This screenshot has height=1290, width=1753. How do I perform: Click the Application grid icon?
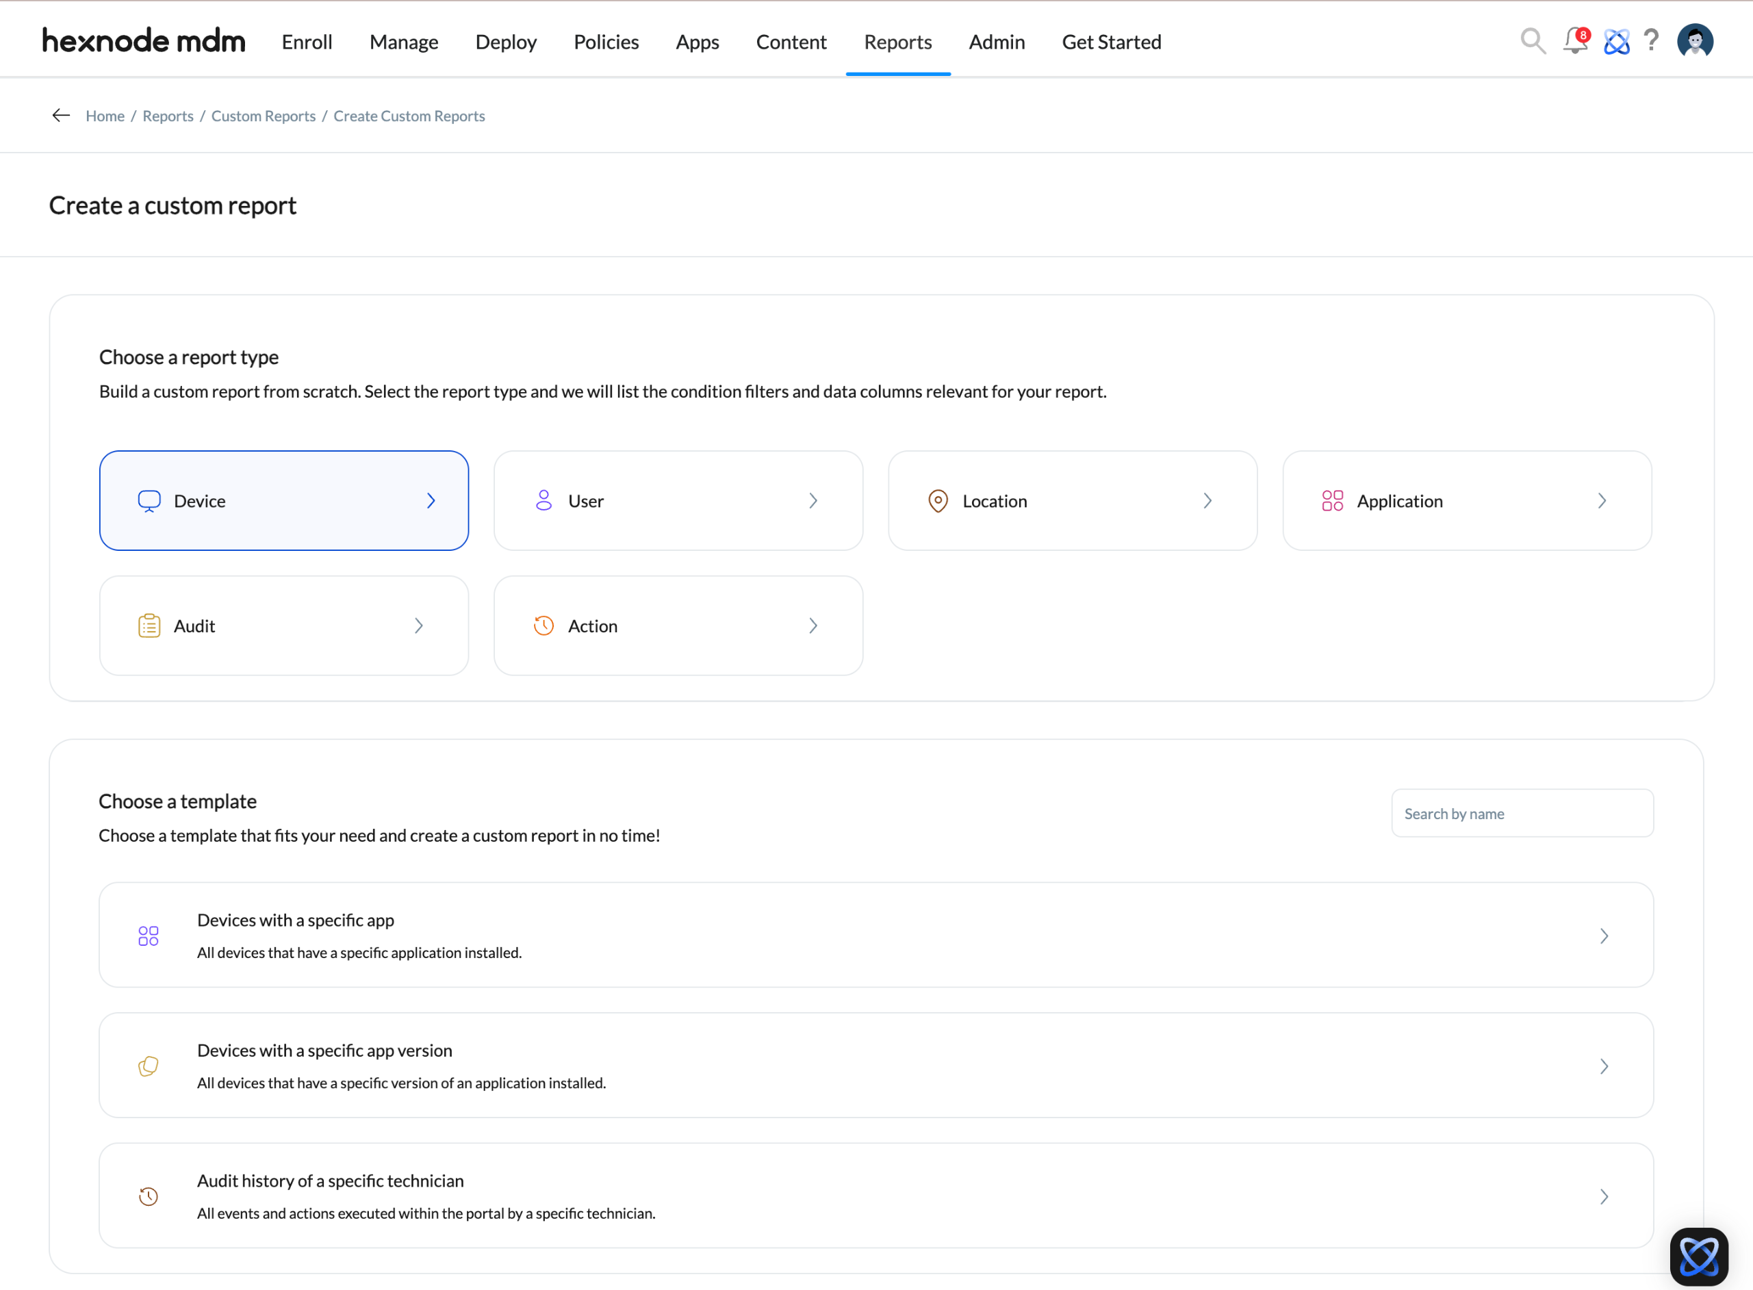[x=1332, y=500]
